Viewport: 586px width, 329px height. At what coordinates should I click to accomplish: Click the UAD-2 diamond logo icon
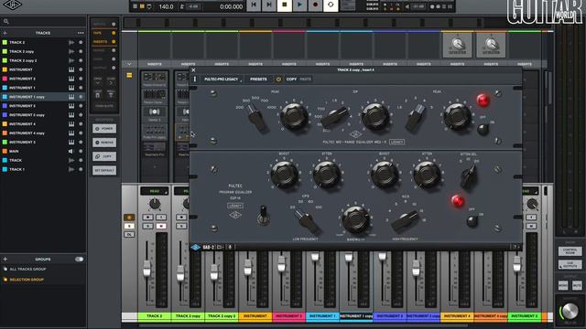[x=195, y=247]
